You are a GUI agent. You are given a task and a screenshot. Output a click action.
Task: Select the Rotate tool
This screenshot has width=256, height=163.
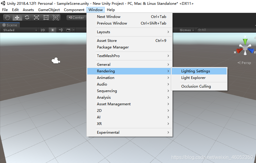(27, 18)
